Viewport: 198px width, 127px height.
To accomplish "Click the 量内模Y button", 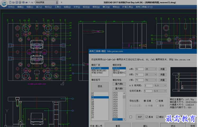I will pyautogui.click(x=119, y=89).
